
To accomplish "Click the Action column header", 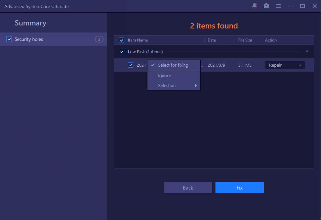I will pyautogui.click(x=271, y=40).
